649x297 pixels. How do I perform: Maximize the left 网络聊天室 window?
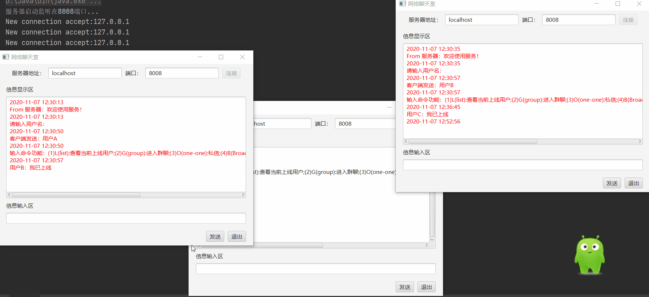pyautogui.click(x=221, y=57)
